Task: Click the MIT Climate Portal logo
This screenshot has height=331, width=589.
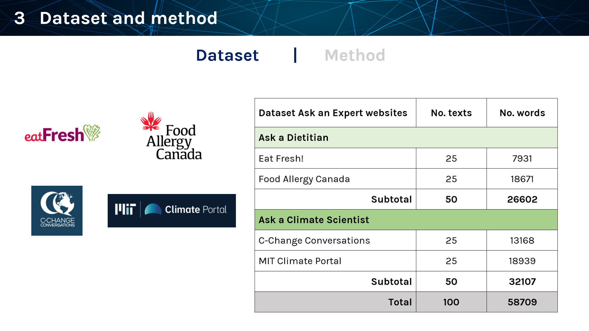Action: 171,211
